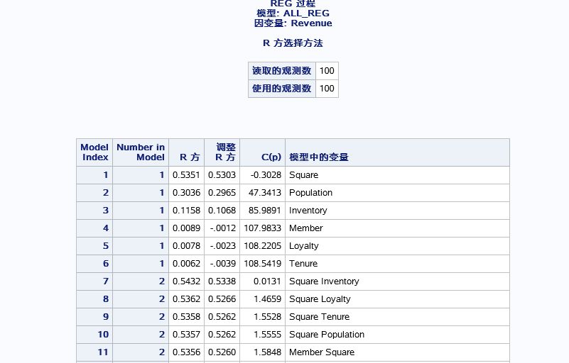Select value 100 beside 使用的观测数
This screenshot has height=363, width=569.
pyautogui.click(x=327, y=89)
